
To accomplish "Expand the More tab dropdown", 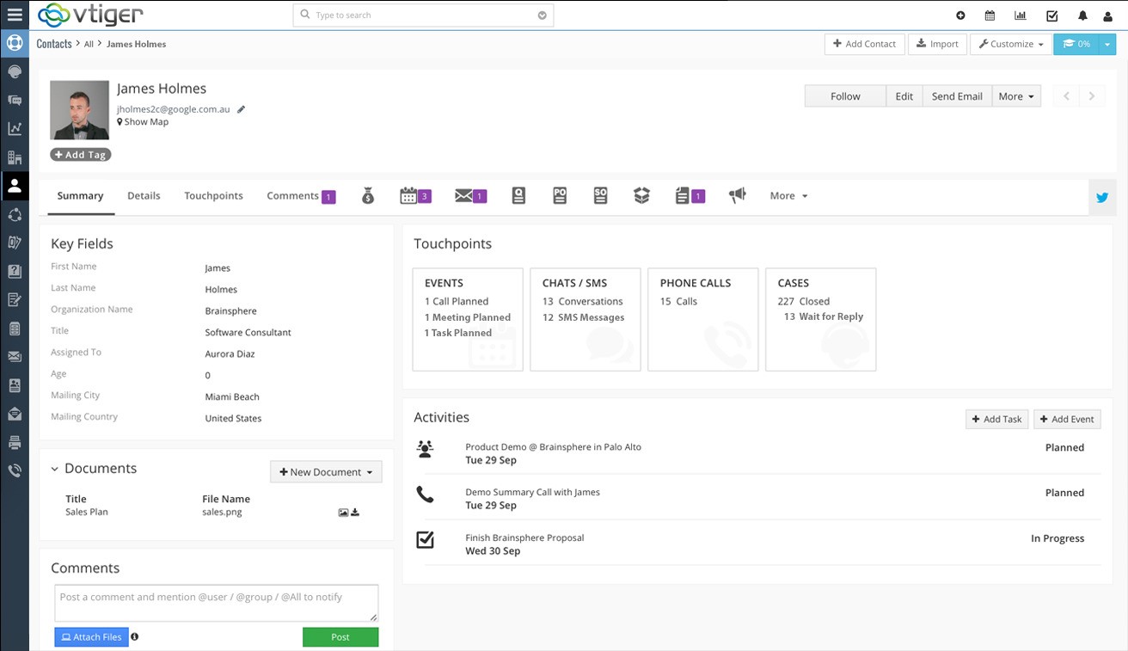I will coord(788,195).
